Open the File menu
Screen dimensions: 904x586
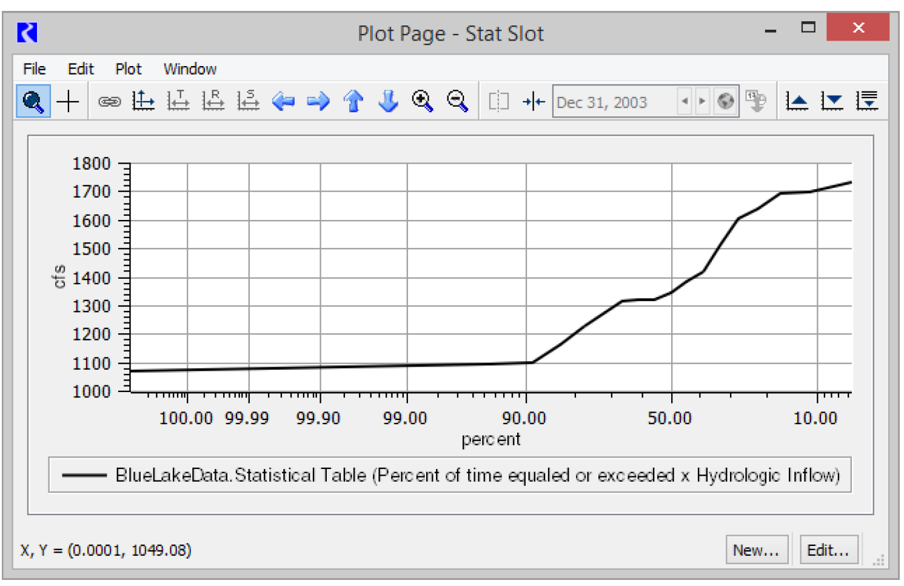click(x=34, y=69)
